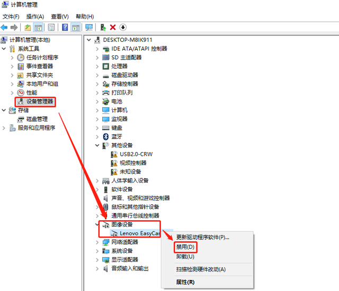Click the warning device icon beside USB2.0-CRW

114,154
